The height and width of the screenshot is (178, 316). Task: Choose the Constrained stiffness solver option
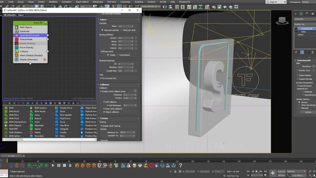tap(118, 55)
